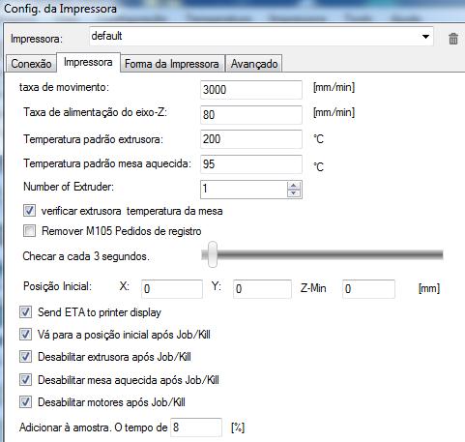Click the 'Checar a cada 3 segundos.' label

pyautogui.click(x=86, y=256)
